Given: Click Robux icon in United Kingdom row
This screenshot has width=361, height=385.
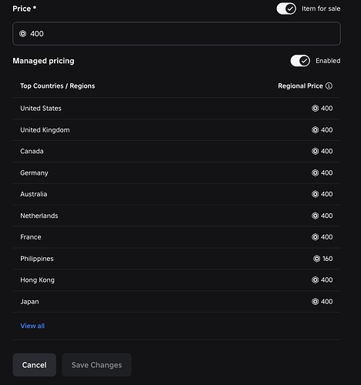Looking at the screenshot, I should click(315, 130).
